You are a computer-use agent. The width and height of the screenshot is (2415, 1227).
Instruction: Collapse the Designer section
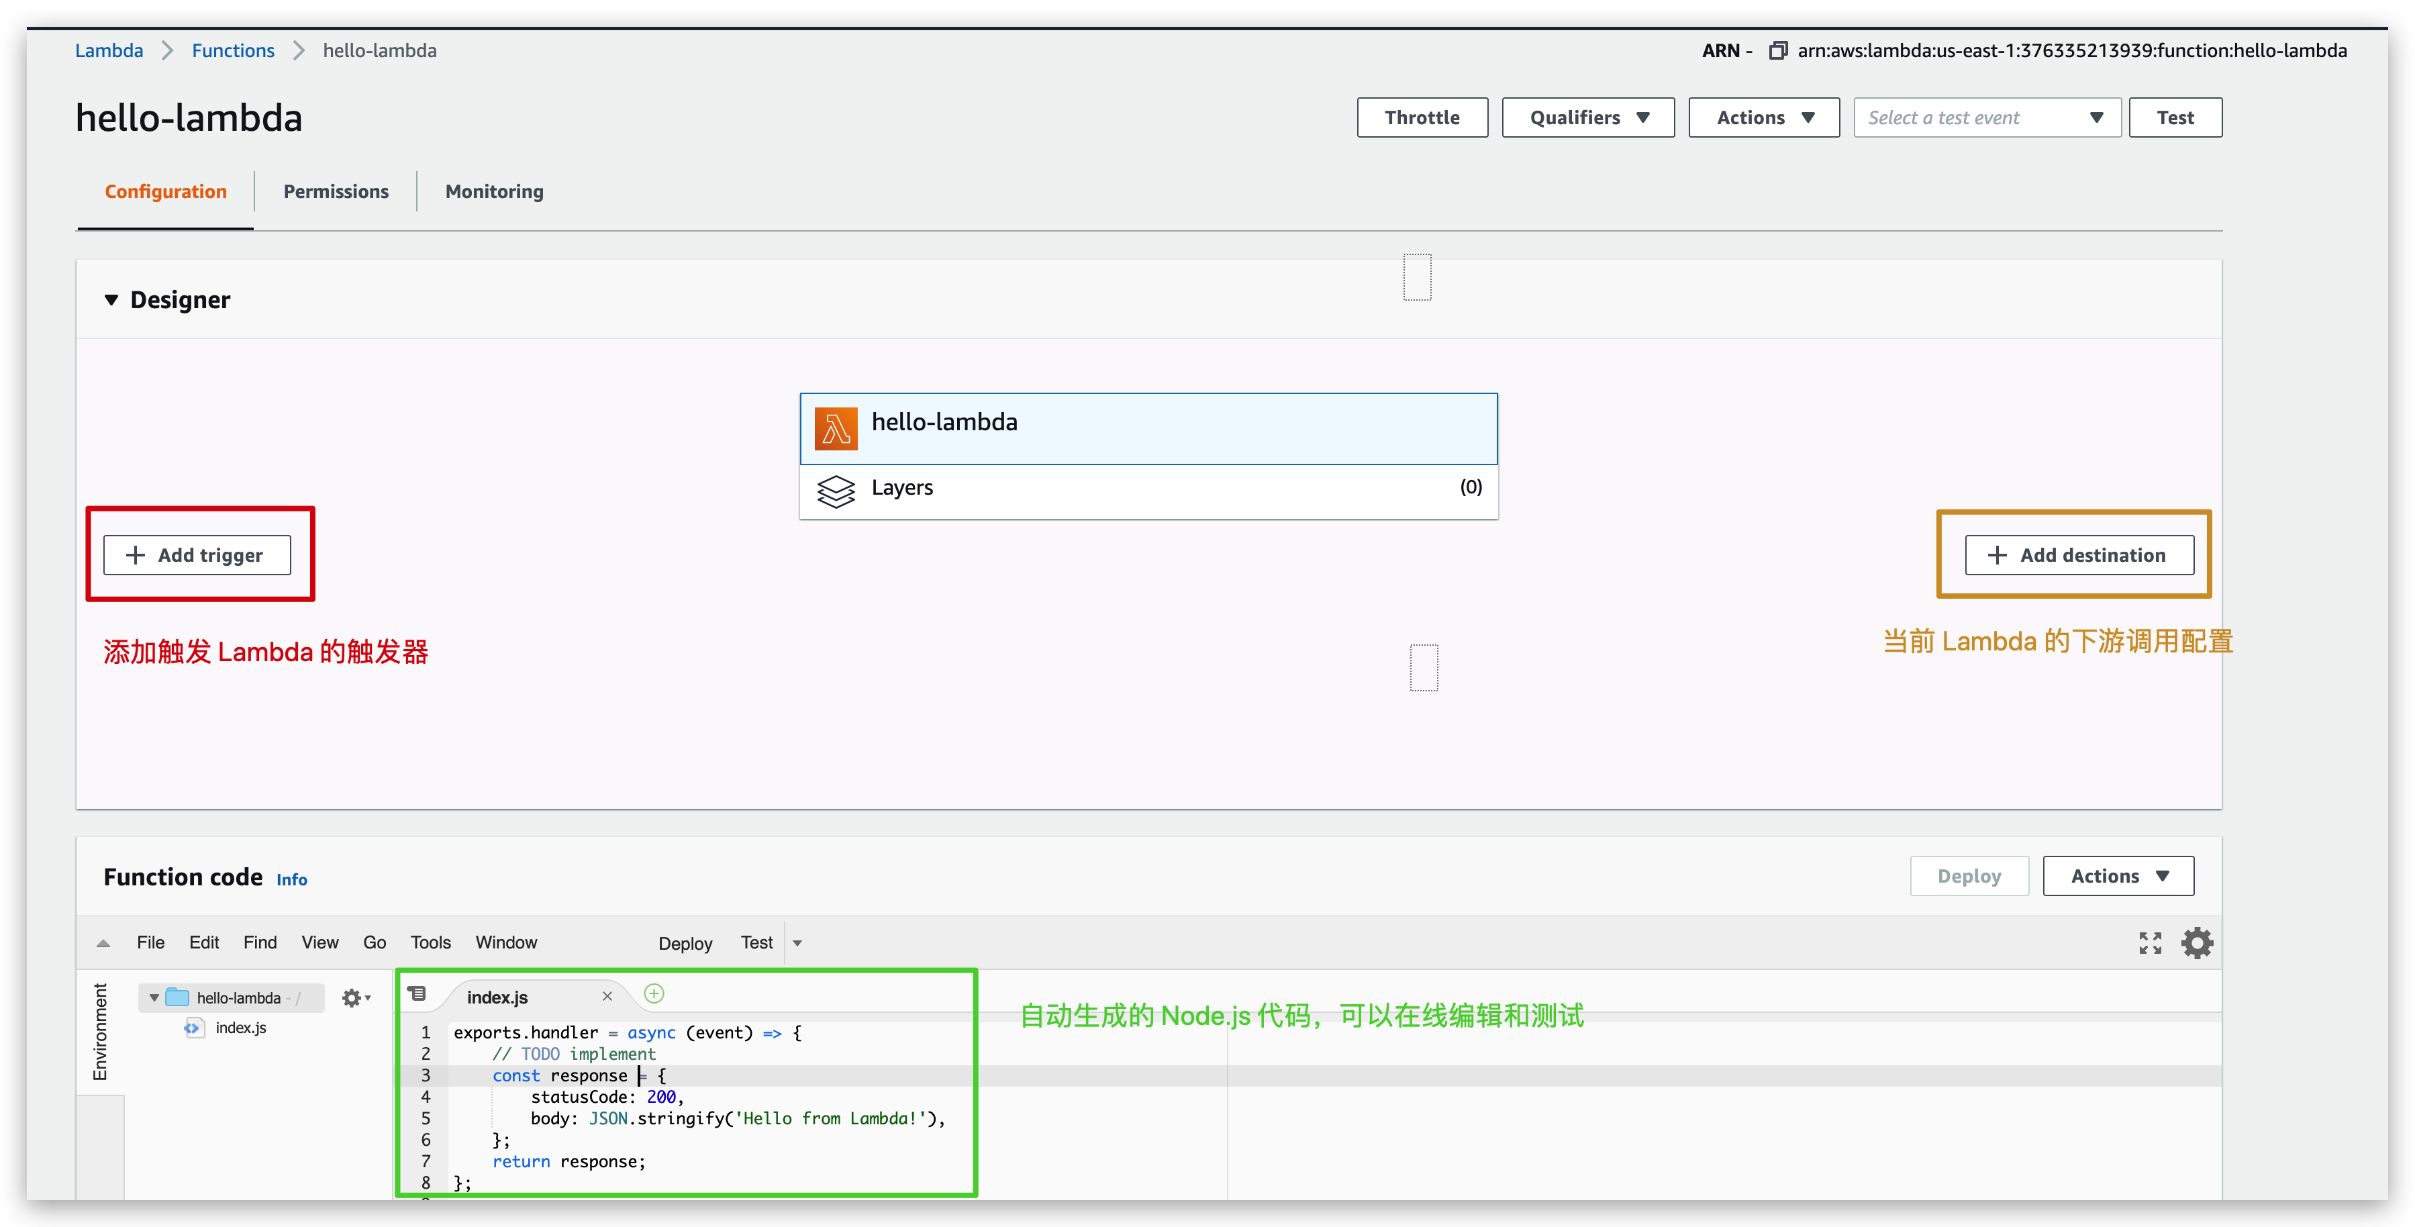point(111,300)
